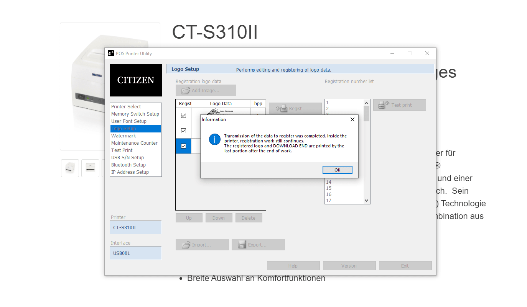Select Logo Setup in the side menu

(135, 129)
